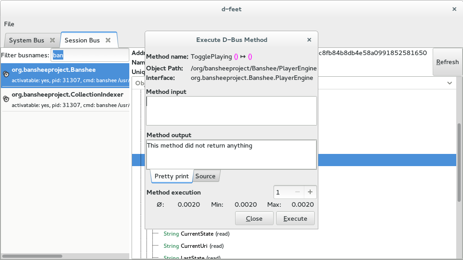Close the Session Bus tab with its x icon

pos(108,40)
